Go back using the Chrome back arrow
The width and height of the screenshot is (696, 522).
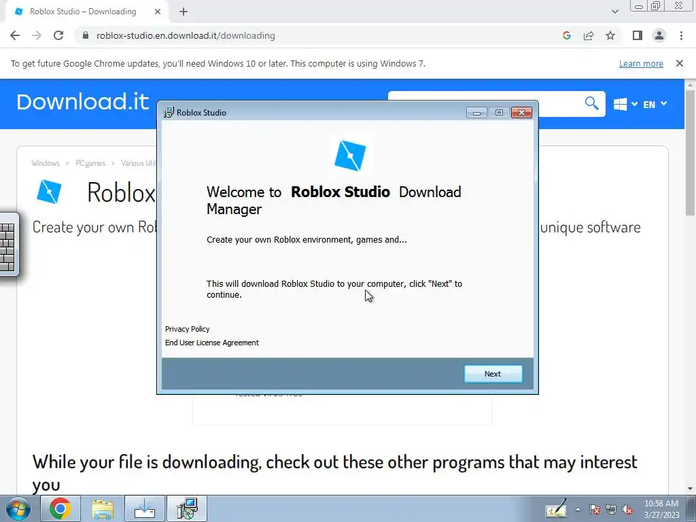15,35
